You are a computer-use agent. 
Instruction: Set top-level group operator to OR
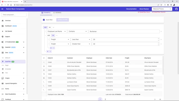50,27
